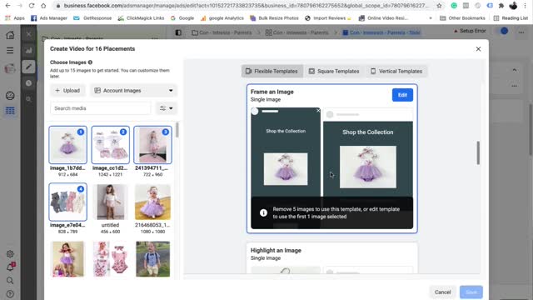Open hamburger menu in left sidebar

(10, 50)
